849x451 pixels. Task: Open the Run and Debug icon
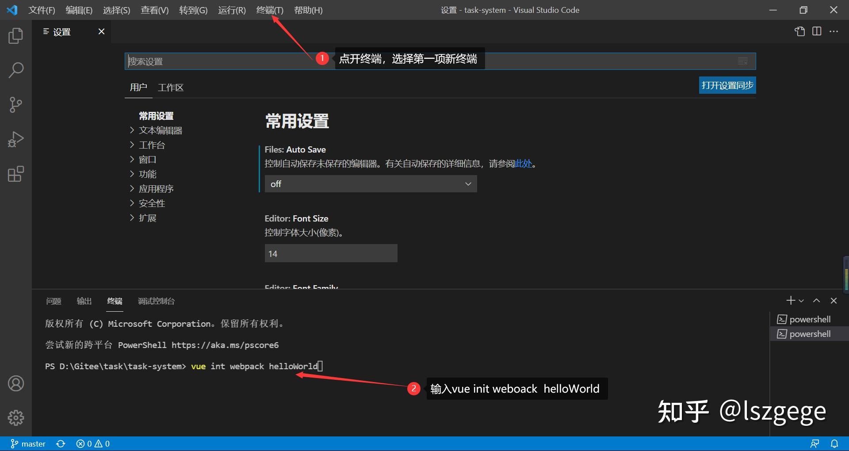tap(16, 139)
